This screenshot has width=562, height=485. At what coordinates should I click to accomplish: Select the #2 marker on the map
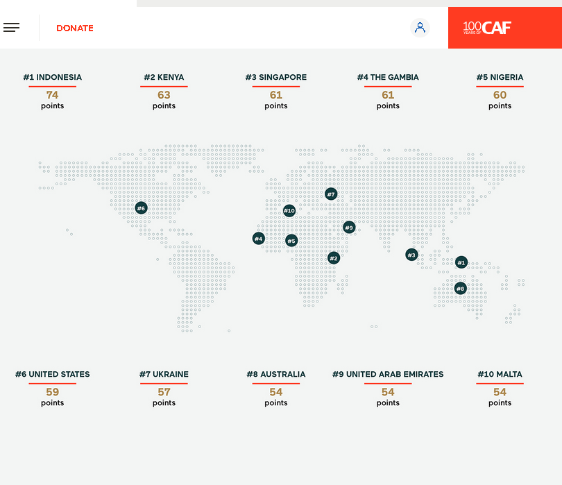tap(334, 257)
